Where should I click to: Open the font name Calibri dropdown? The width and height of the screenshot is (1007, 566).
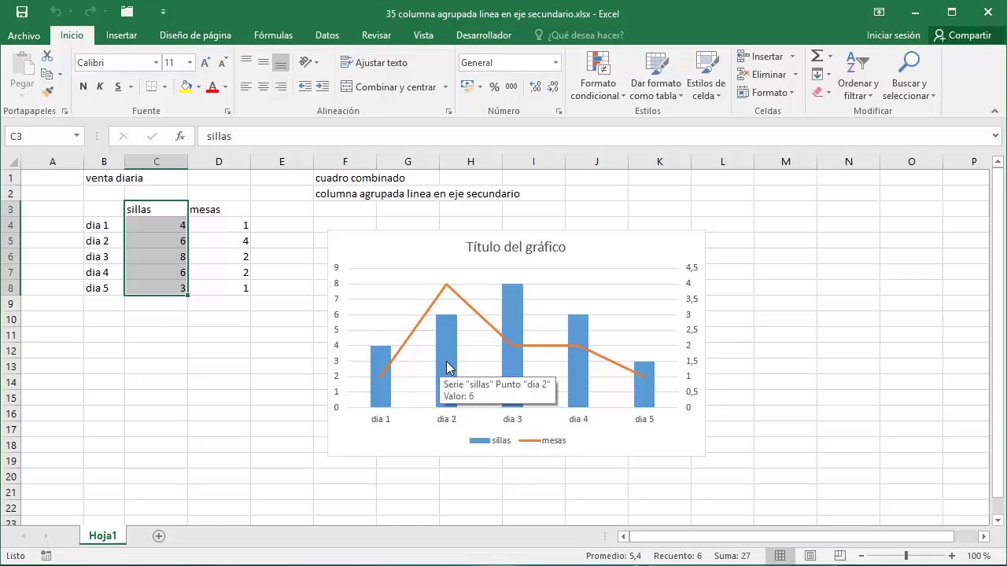point(156,63)
